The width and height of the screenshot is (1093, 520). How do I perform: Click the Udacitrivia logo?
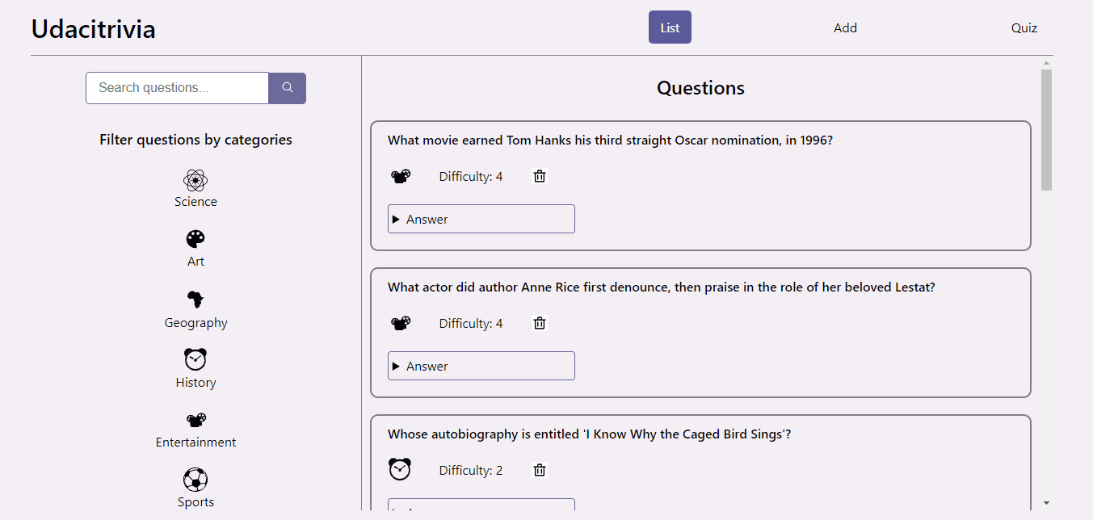[x=93, y=28]
